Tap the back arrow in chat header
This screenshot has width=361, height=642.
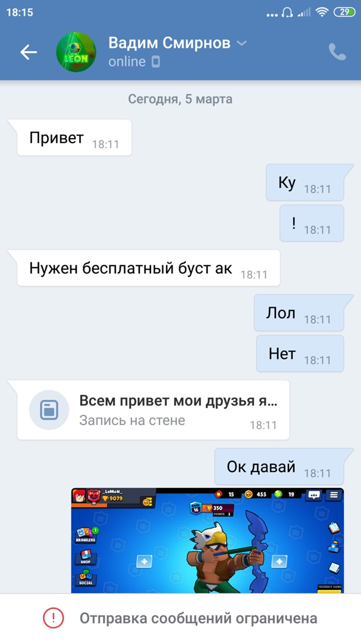[29, 52]
